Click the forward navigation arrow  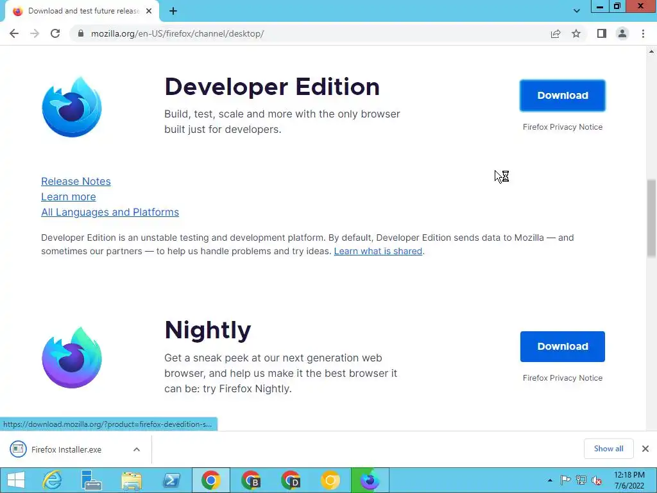pyautogui.click(x=35, y=33)
